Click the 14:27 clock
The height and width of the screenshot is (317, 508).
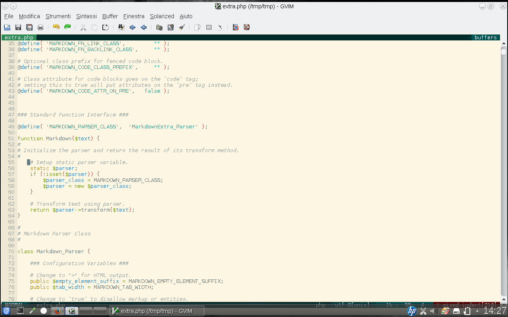(x=495, y=311)
